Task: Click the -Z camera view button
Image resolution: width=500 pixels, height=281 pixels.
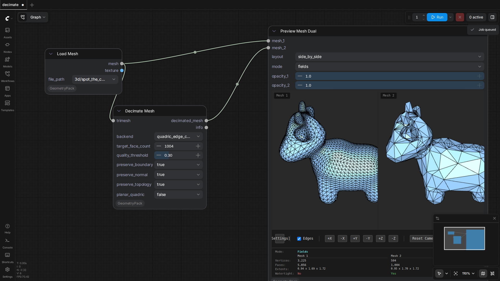Action: [393, 239]
